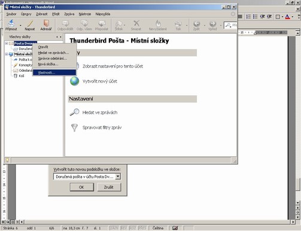Choose Nová složka from context menu
301x231 pixels.
pyautogui.click(x=54, y=64)
